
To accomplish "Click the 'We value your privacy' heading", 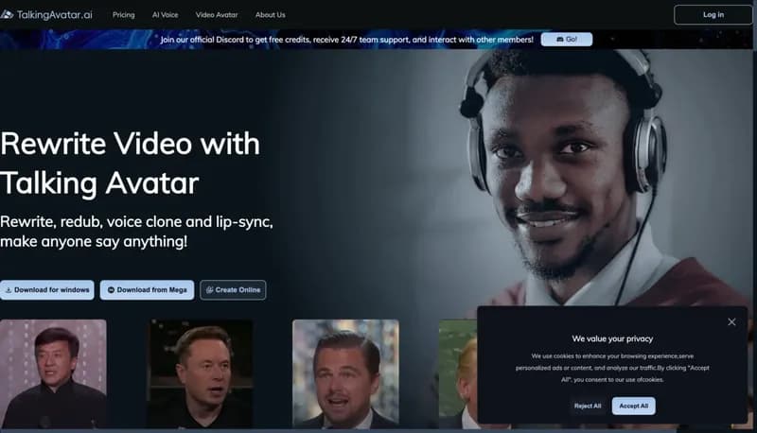I will tap(612, 339).
